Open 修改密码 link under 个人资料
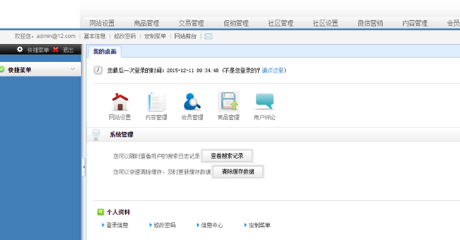This screenshot has width=460, height=240. coord(164,225)
